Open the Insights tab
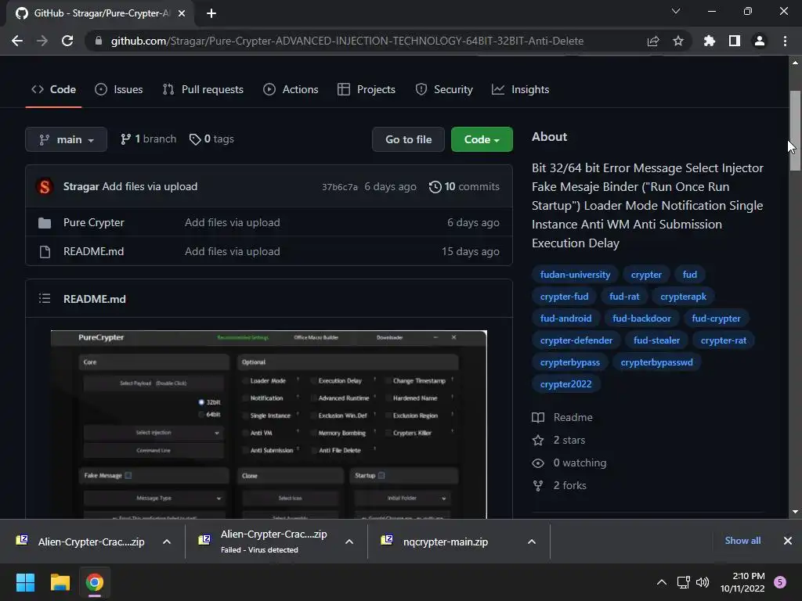This screenshot has height=601, width=802. coord(520,89)
